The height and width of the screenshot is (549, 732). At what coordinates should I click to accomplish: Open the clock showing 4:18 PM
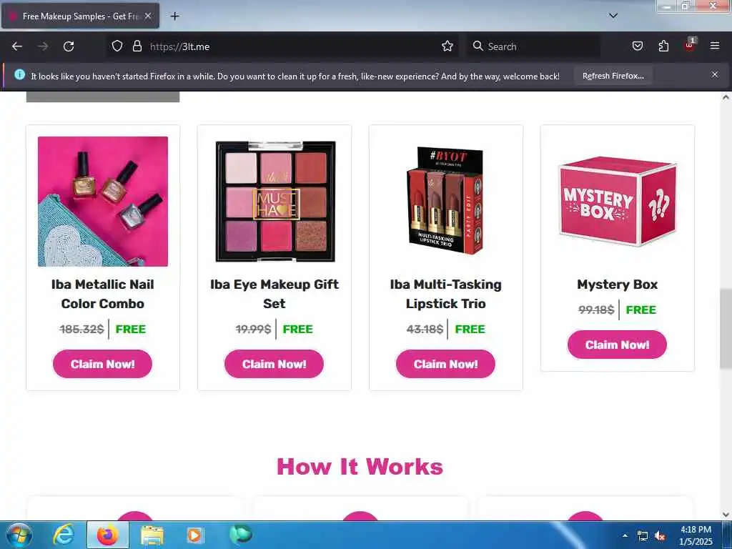[696, 535]
